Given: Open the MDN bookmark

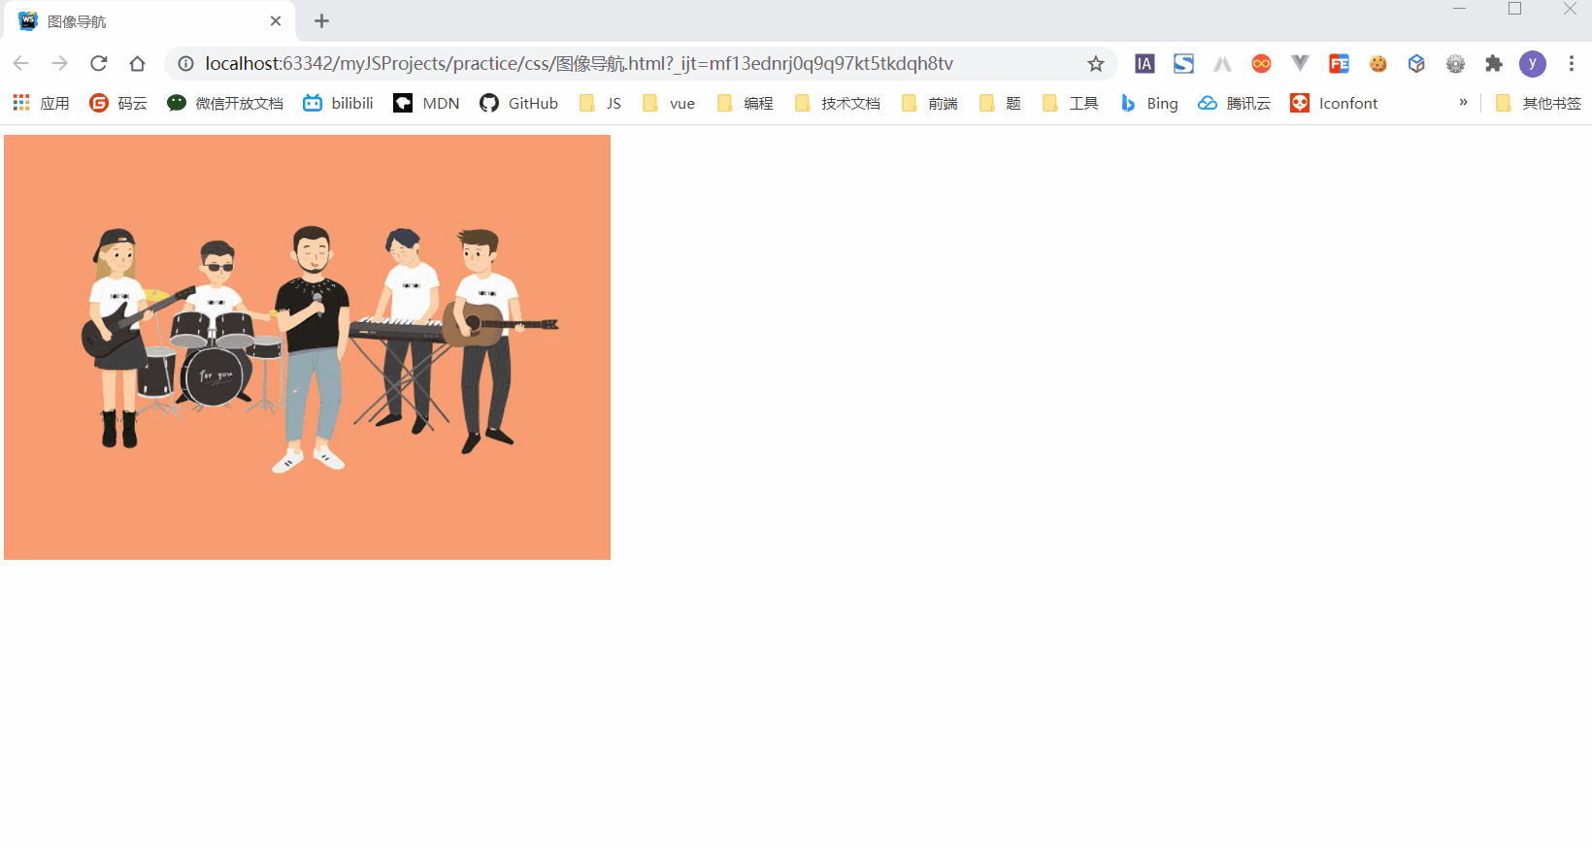Looking at the screenshot, I should click(x=426, y=103).
